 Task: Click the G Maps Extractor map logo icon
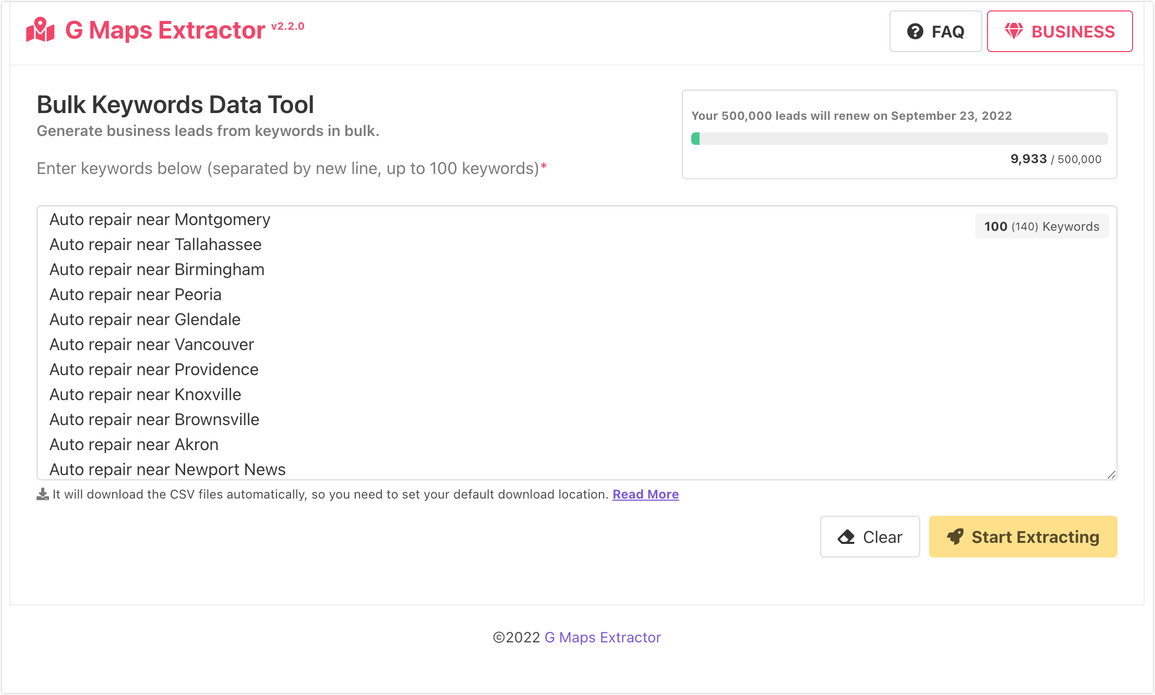click(x=40, y=30)
